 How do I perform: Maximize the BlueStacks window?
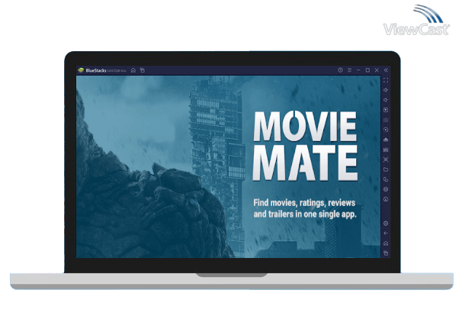(x=368, y=70)
